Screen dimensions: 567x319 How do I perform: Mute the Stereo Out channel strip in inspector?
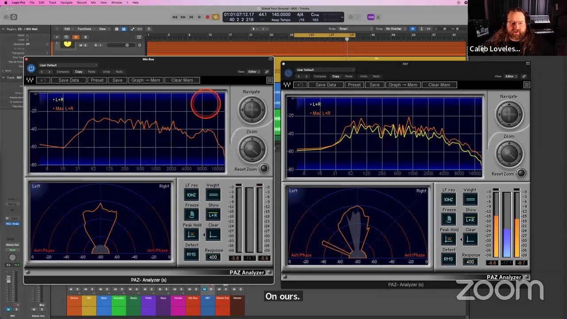[35, 310]
